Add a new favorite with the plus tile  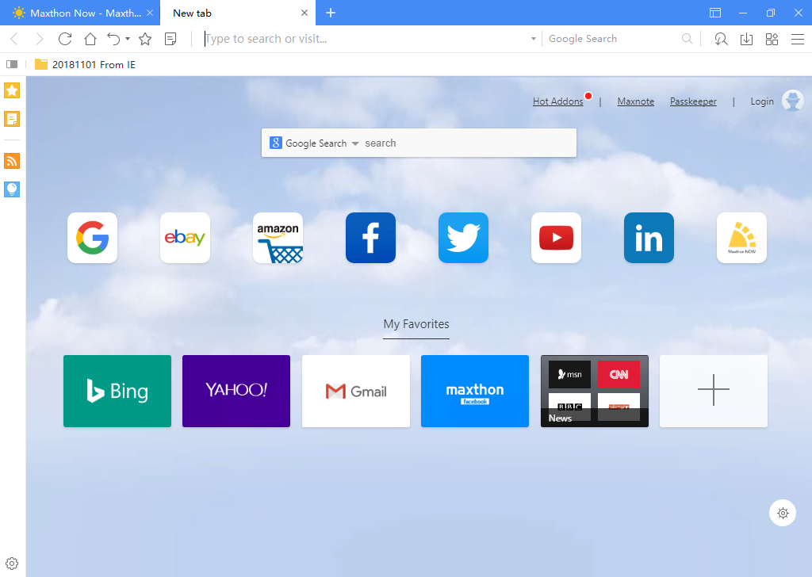click(x=714, y=392)
